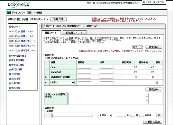Click the scroll up arrow in the text area

[x=147, y=96]
